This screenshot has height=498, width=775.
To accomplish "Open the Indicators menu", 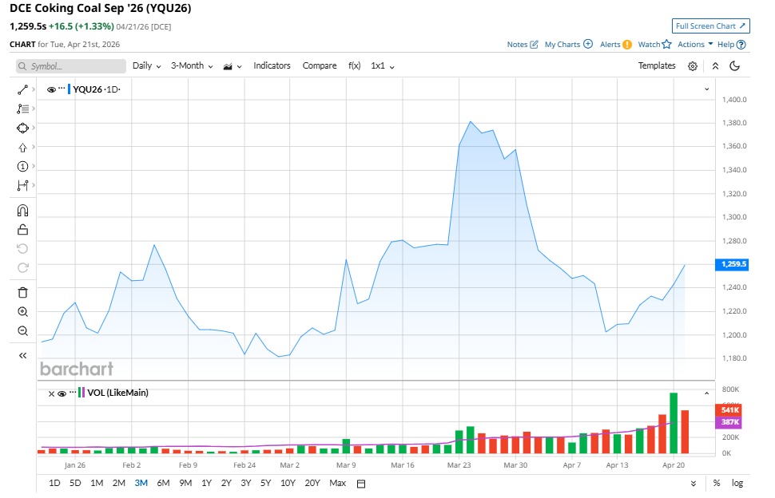I will (272, 65).
